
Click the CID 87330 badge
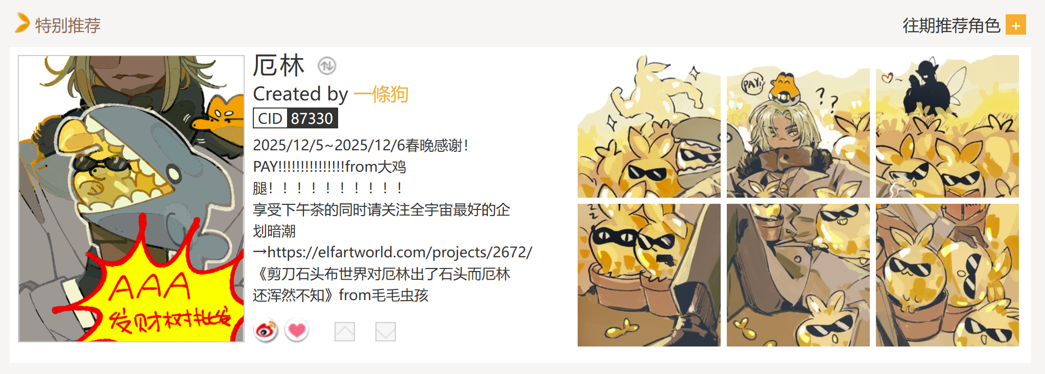pyautogui.click(x=295, y=118)
